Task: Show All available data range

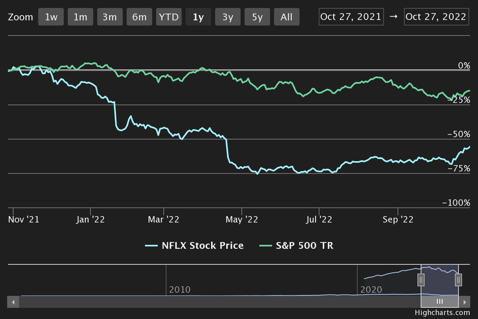Action: pyautogui.click(x=287, y=17)
